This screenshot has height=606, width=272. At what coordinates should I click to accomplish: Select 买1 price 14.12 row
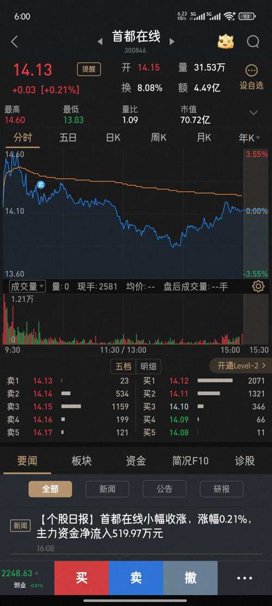point(204,381)
